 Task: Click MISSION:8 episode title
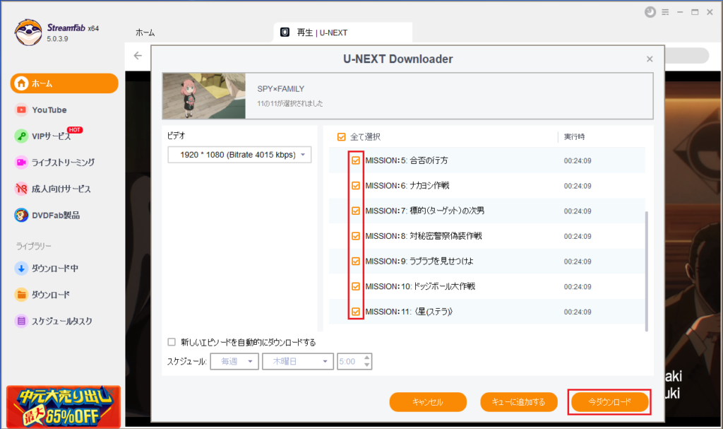pos(424,237)
